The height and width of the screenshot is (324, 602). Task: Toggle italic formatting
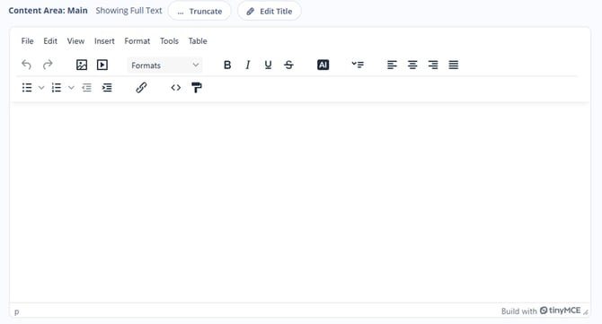coord(248,65)
